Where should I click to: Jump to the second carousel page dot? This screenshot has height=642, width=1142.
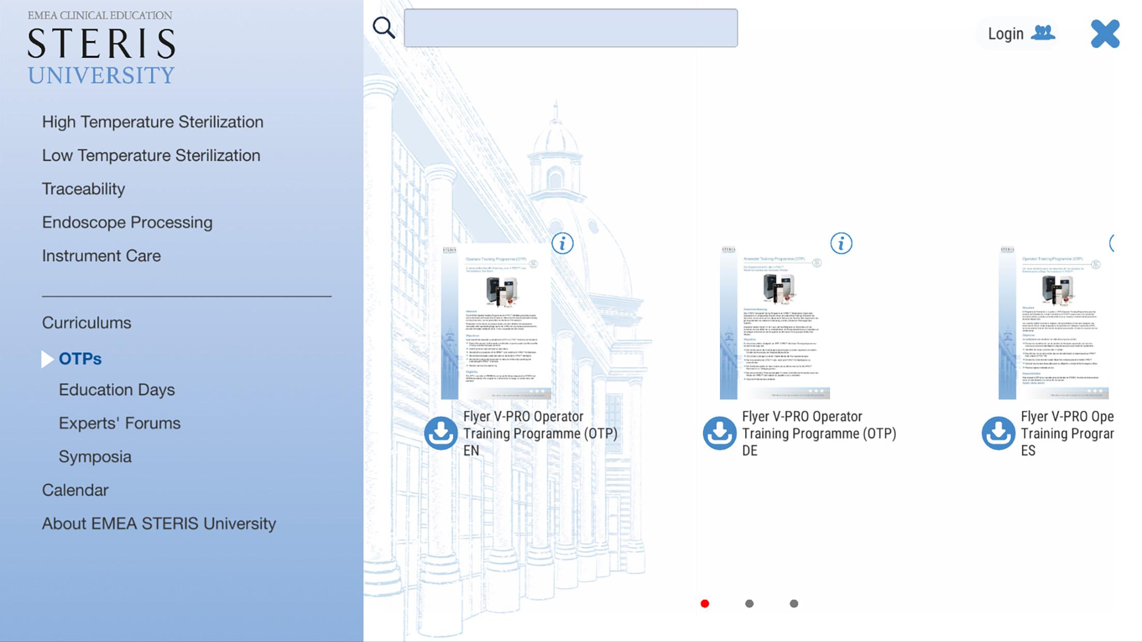749,604
